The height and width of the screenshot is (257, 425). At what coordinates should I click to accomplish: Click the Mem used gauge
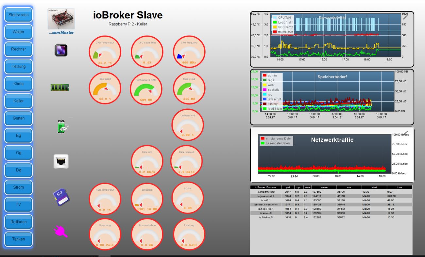point(105,88)
